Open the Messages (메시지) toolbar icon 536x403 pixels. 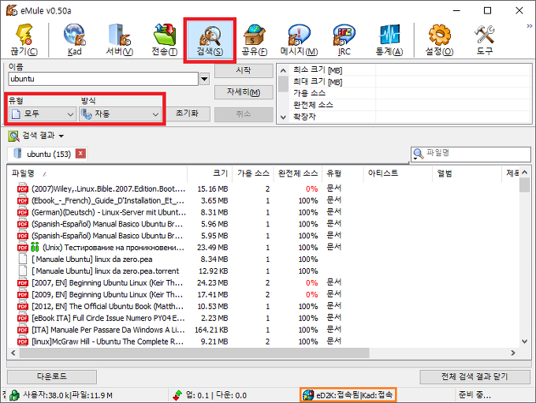299,39
